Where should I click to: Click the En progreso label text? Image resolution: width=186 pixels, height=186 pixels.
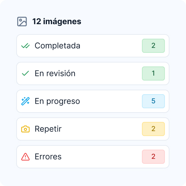coord(57,102)
